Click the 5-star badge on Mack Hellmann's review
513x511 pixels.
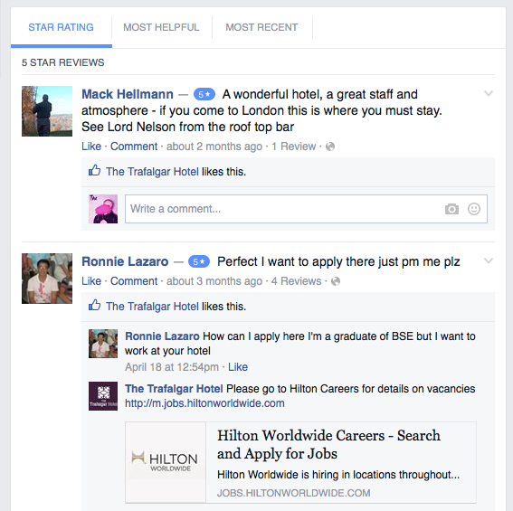(204, 94)
